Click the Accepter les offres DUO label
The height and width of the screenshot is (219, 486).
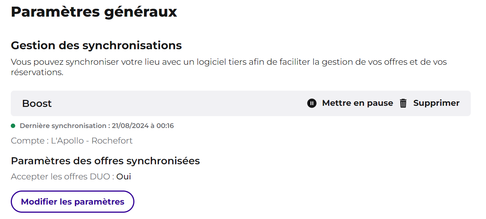63,176
